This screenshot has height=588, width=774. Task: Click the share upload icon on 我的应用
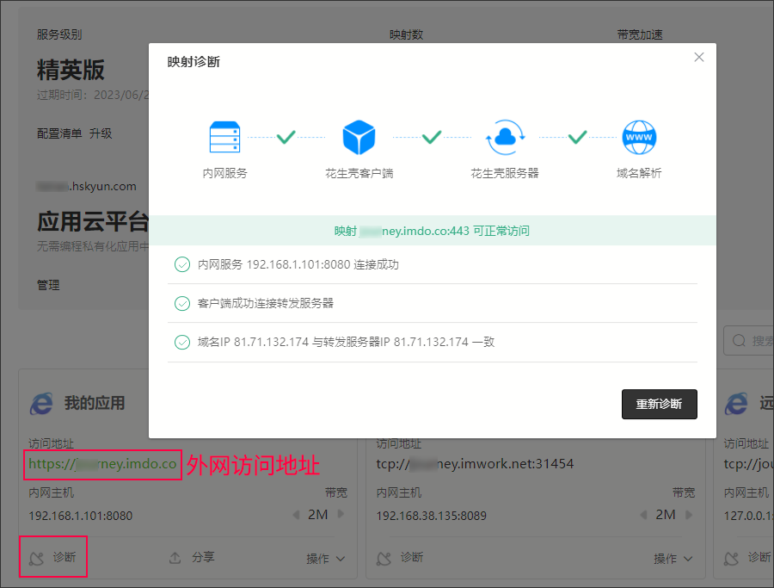tap(175, 558)
